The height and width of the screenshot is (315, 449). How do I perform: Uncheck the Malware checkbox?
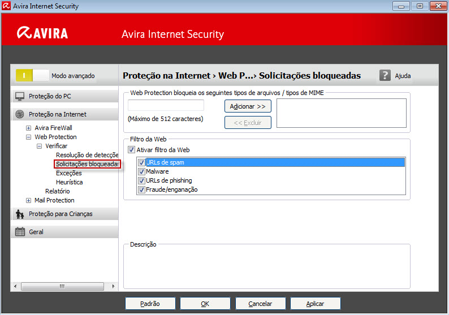pyautogui.click(x=141, y=171)
